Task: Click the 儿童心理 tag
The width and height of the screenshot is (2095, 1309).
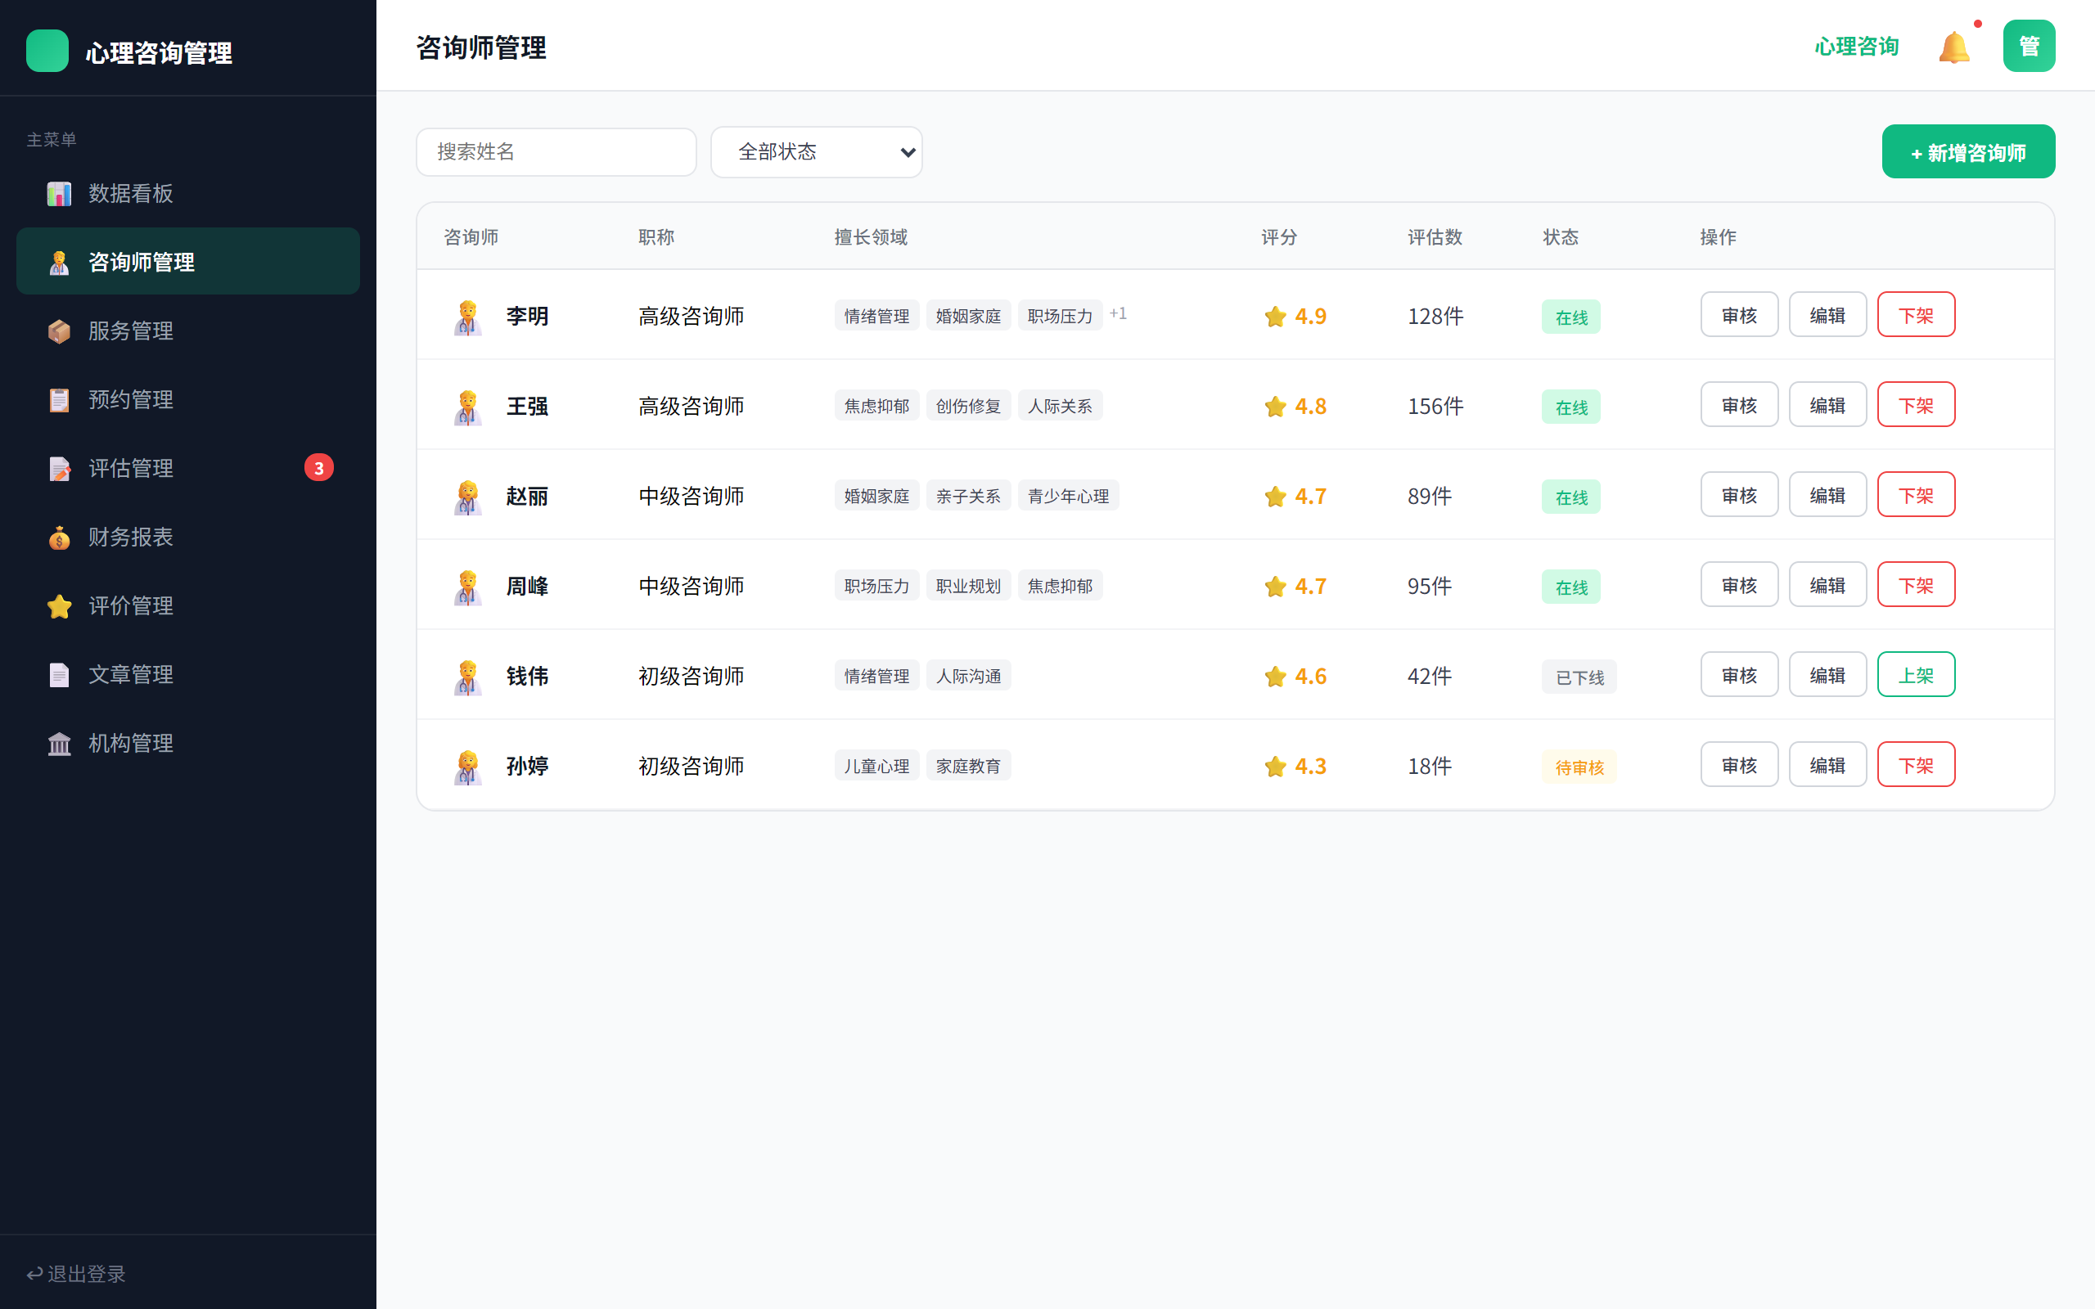Action: (x=876, y=767)
